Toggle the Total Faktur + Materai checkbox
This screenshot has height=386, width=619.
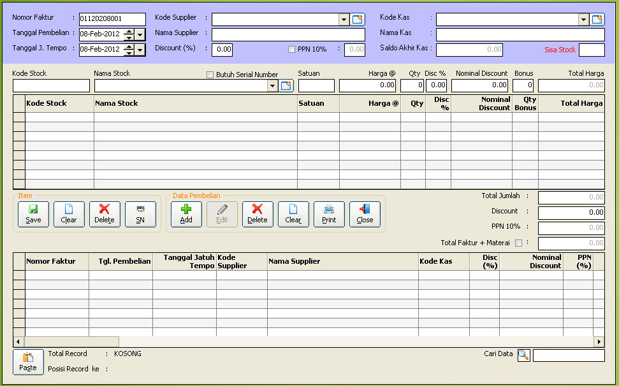[x=518, y=243]
